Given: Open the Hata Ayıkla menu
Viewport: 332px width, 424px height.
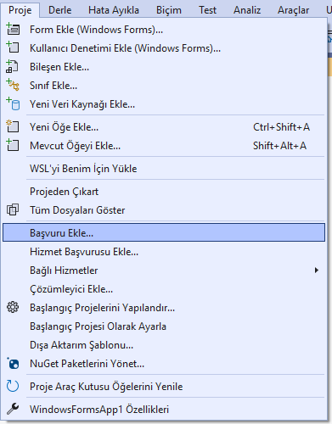Looking at the screenshot, I should tap(114, 10).
